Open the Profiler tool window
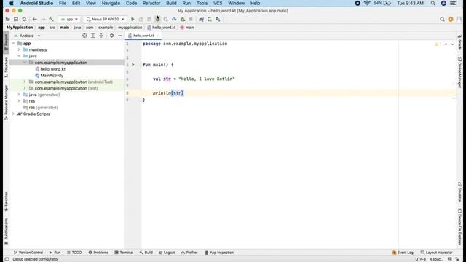 (189, 253)
